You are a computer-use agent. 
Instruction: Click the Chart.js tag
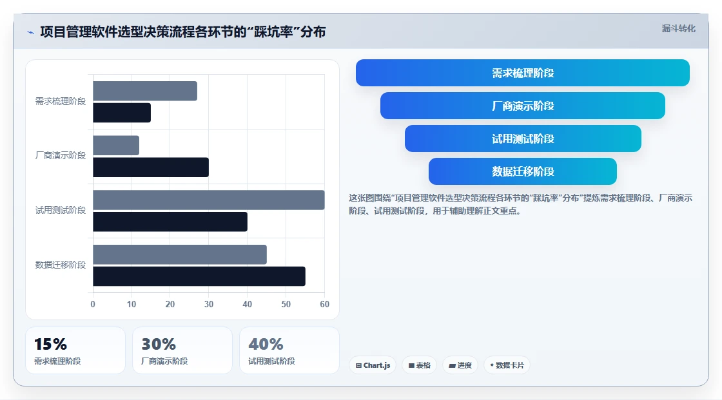373,365
